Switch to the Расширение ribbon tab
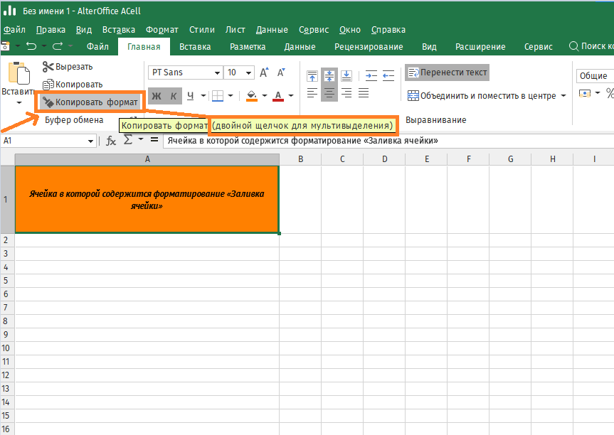Viewport: 614px width, 435px height. tap(480, 47)
